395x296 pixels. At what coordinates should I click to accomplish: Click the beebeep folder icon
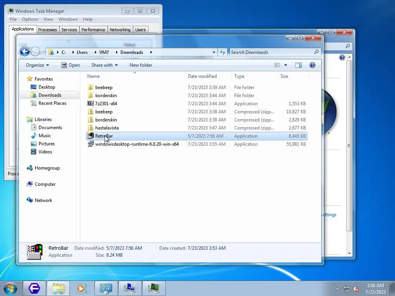[90, 87]
